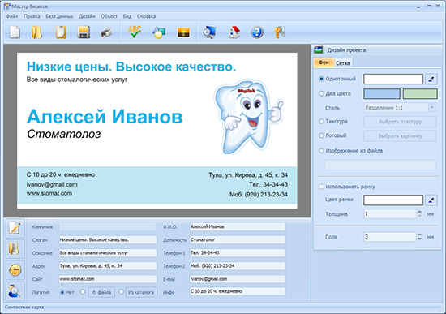
Task: Open help with the blue question mark icon
Action: tap(256, 32)
